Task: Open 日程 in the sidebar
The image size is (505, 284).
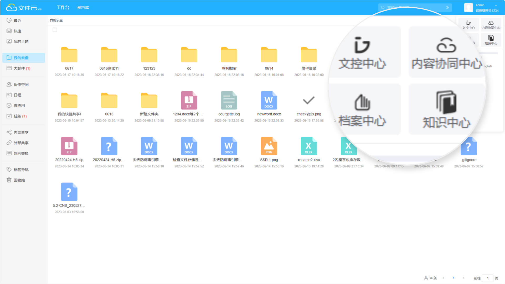Action: point(17,95)
